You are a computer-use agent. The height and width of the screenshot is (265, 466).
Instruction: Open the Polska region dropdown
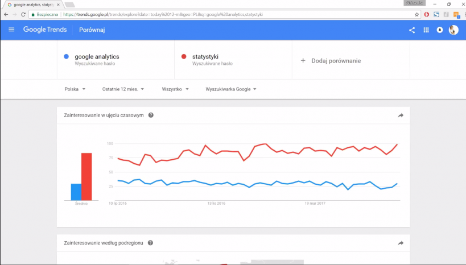(75, 89)
